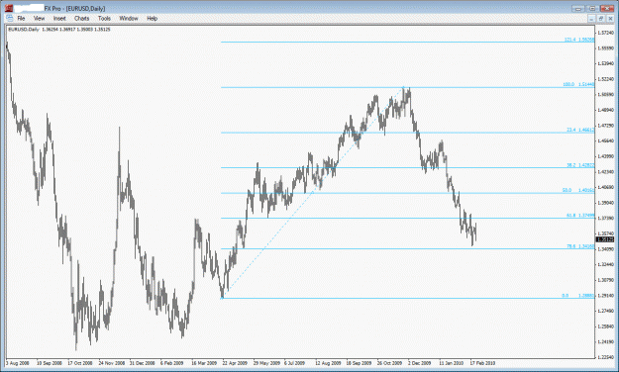
Task: Click the 24 Nov 2008 date label
Action: [111, 363]
